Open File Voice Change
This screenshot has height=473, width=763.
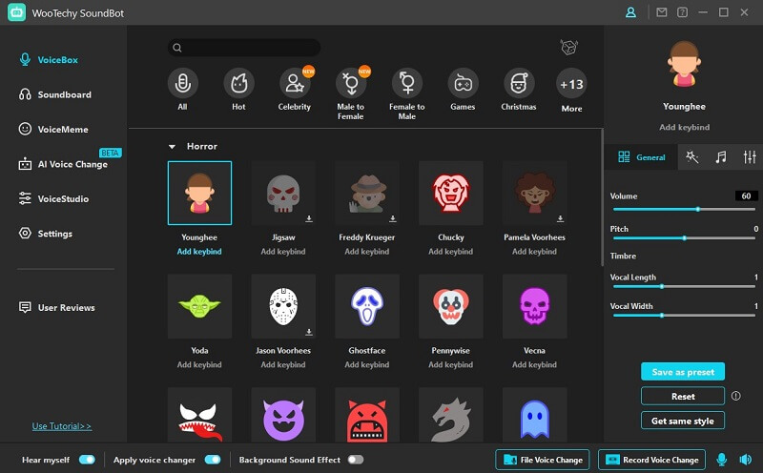[x=542, y=460]
